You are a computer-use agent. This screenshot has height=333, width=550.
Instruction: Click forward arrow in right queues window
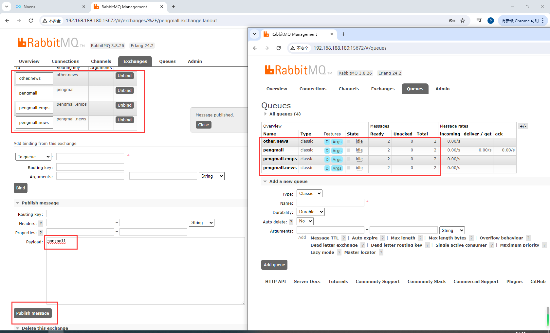(267, 48)
